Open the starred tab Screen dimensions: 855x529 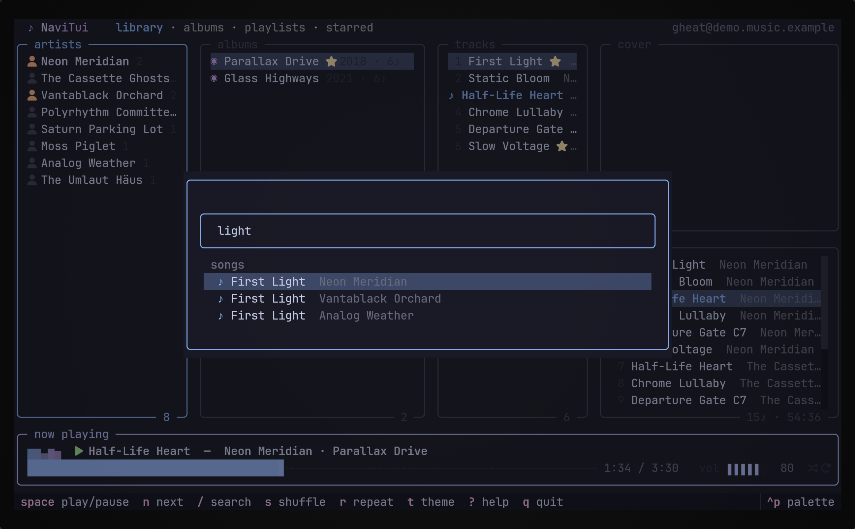click(349, 28)
